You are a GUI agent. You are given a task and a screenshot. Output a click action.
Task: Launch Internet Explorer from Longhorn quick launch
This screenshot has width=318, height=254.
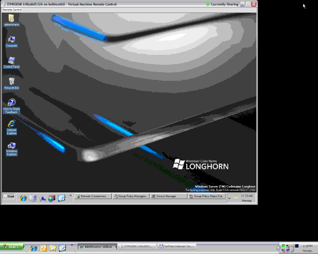[x=23, y=198]
